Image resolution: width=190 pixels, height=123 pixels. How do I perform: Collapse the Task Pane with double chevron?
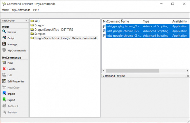27,20
